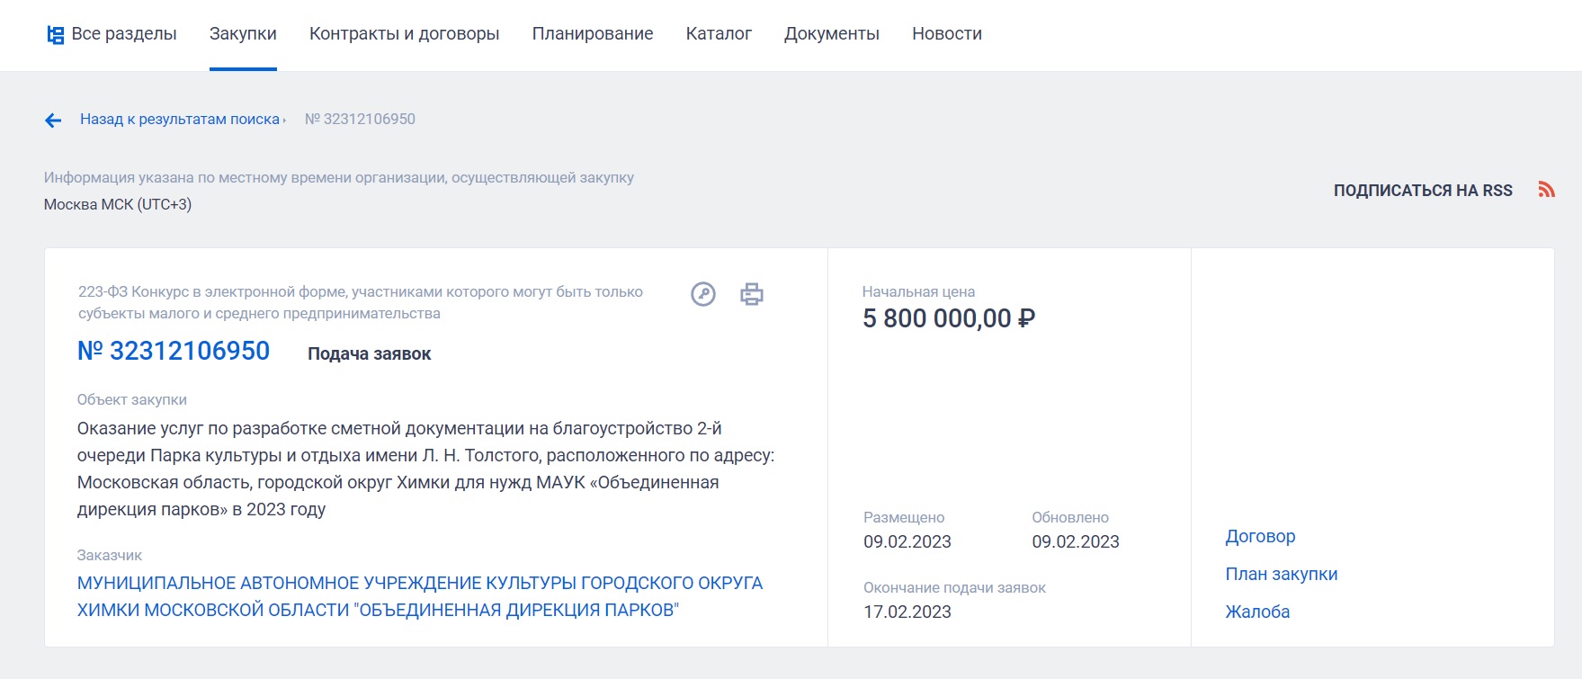Click the print icon
This screenshot has height=679, width=1582.
pos(752,294)
